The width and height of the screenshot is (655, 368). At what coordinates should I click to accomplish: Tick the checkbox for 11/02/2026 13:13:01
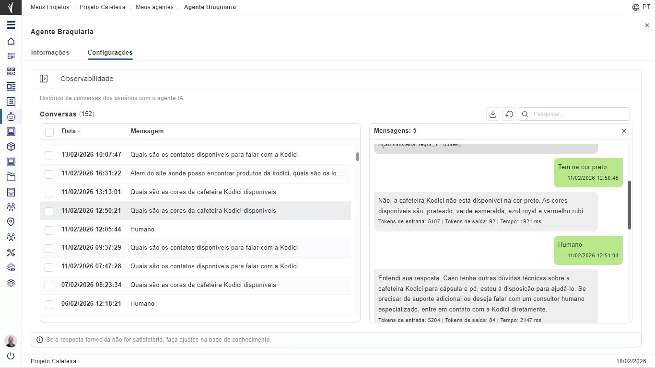(x=49, y=193)
